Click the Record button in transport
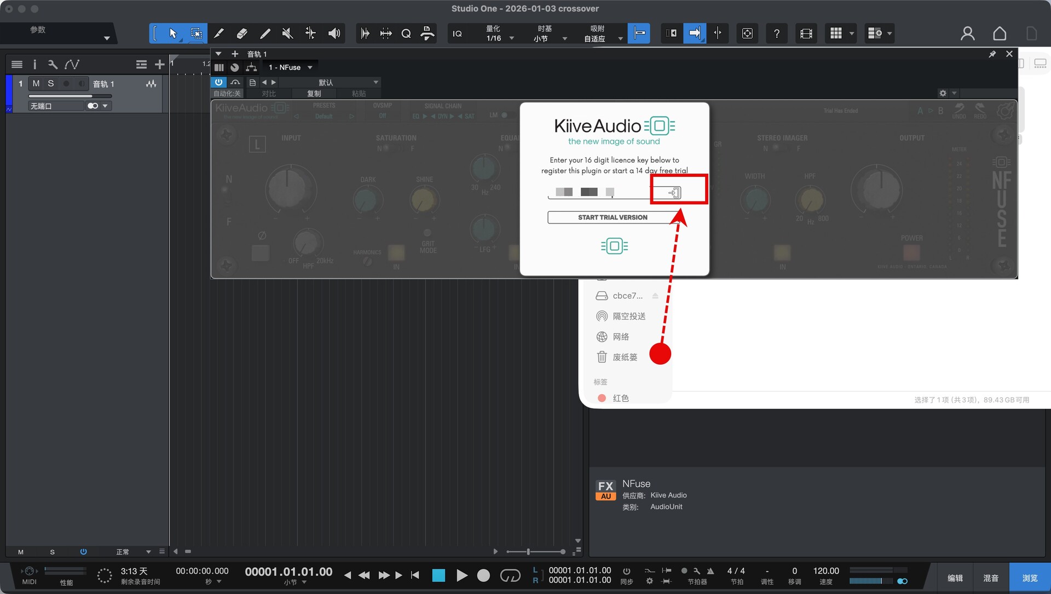 coord(483,575)
